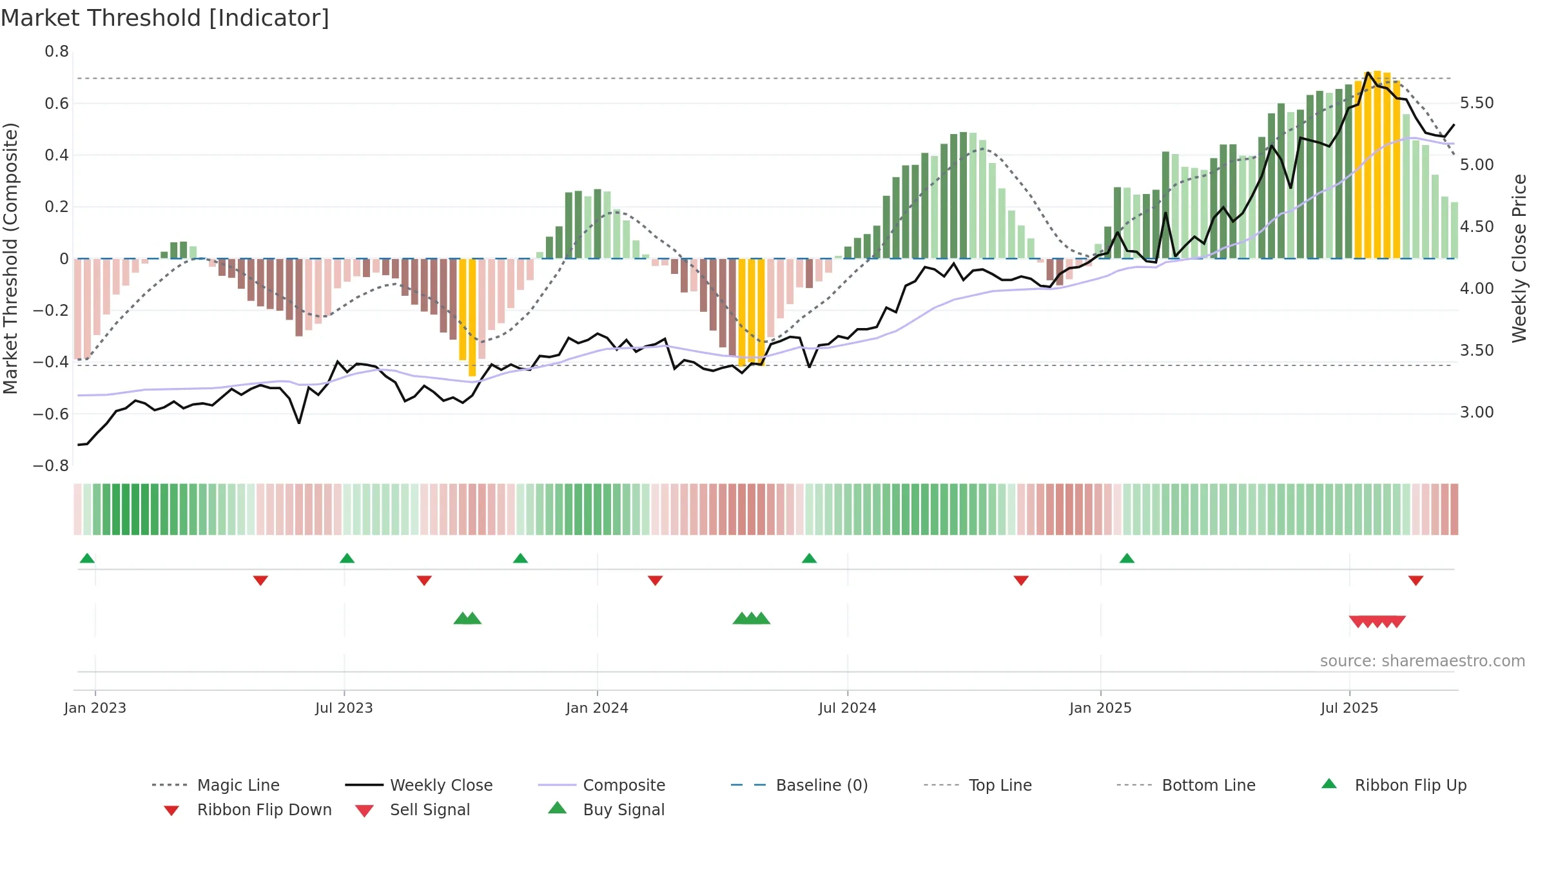The image size is (1547, 870).
Task: Click the lowest yellow bar near Oct 2023
Action: click(x=472, y=317)
